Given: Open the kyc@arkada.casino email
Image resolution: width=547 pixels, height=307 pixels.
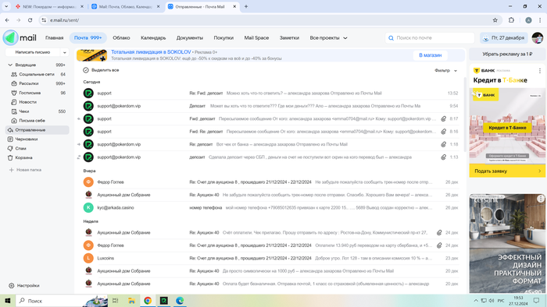Looking at the screenshot, I should click(x=270, y=207).
